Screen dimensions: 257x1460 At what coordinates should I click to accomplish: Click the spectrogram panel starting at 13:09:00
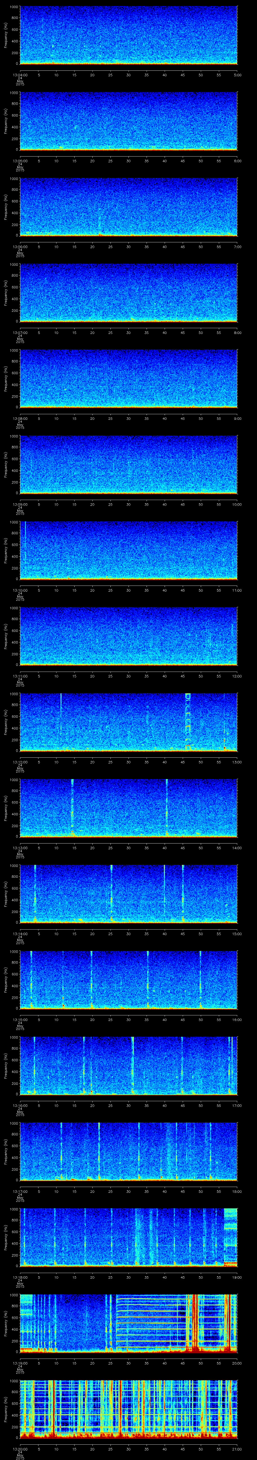pos(129,465)
